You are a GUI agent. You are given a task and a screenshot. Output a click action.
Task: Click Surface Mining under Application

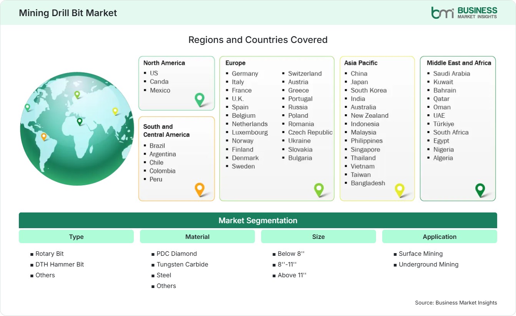[x=421, y=253]
